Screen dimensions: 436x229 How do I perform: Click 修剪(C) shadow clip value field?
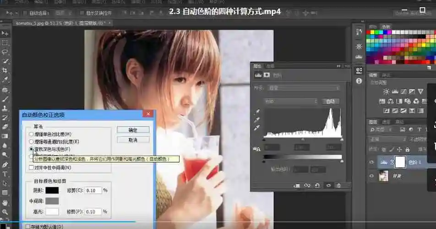point(93,191)
